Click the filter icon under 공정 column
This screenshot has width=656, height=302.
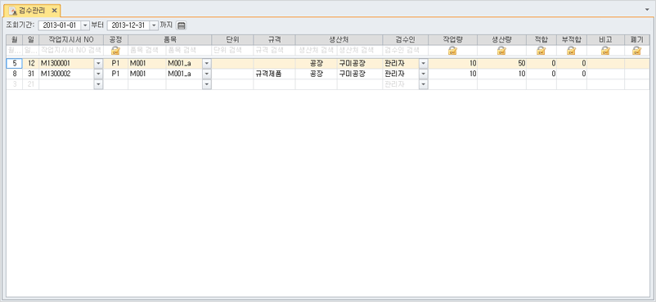115,51
